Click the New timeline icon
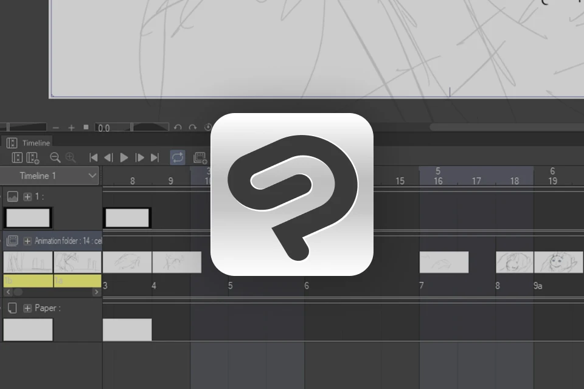The image size is (584, 389). coord(17,157)
